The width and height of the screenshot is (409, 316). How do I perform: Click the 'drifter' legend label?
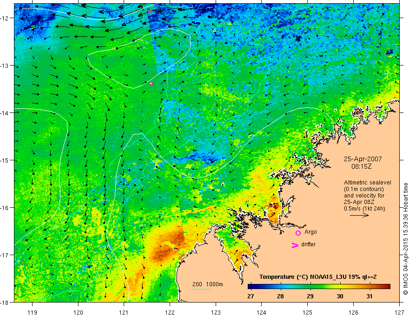pos(308,244)
